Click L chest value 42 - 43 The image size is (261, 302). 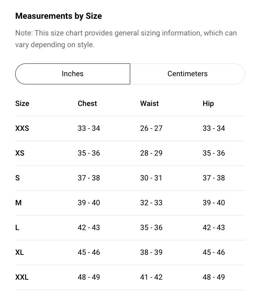[89, 228]
